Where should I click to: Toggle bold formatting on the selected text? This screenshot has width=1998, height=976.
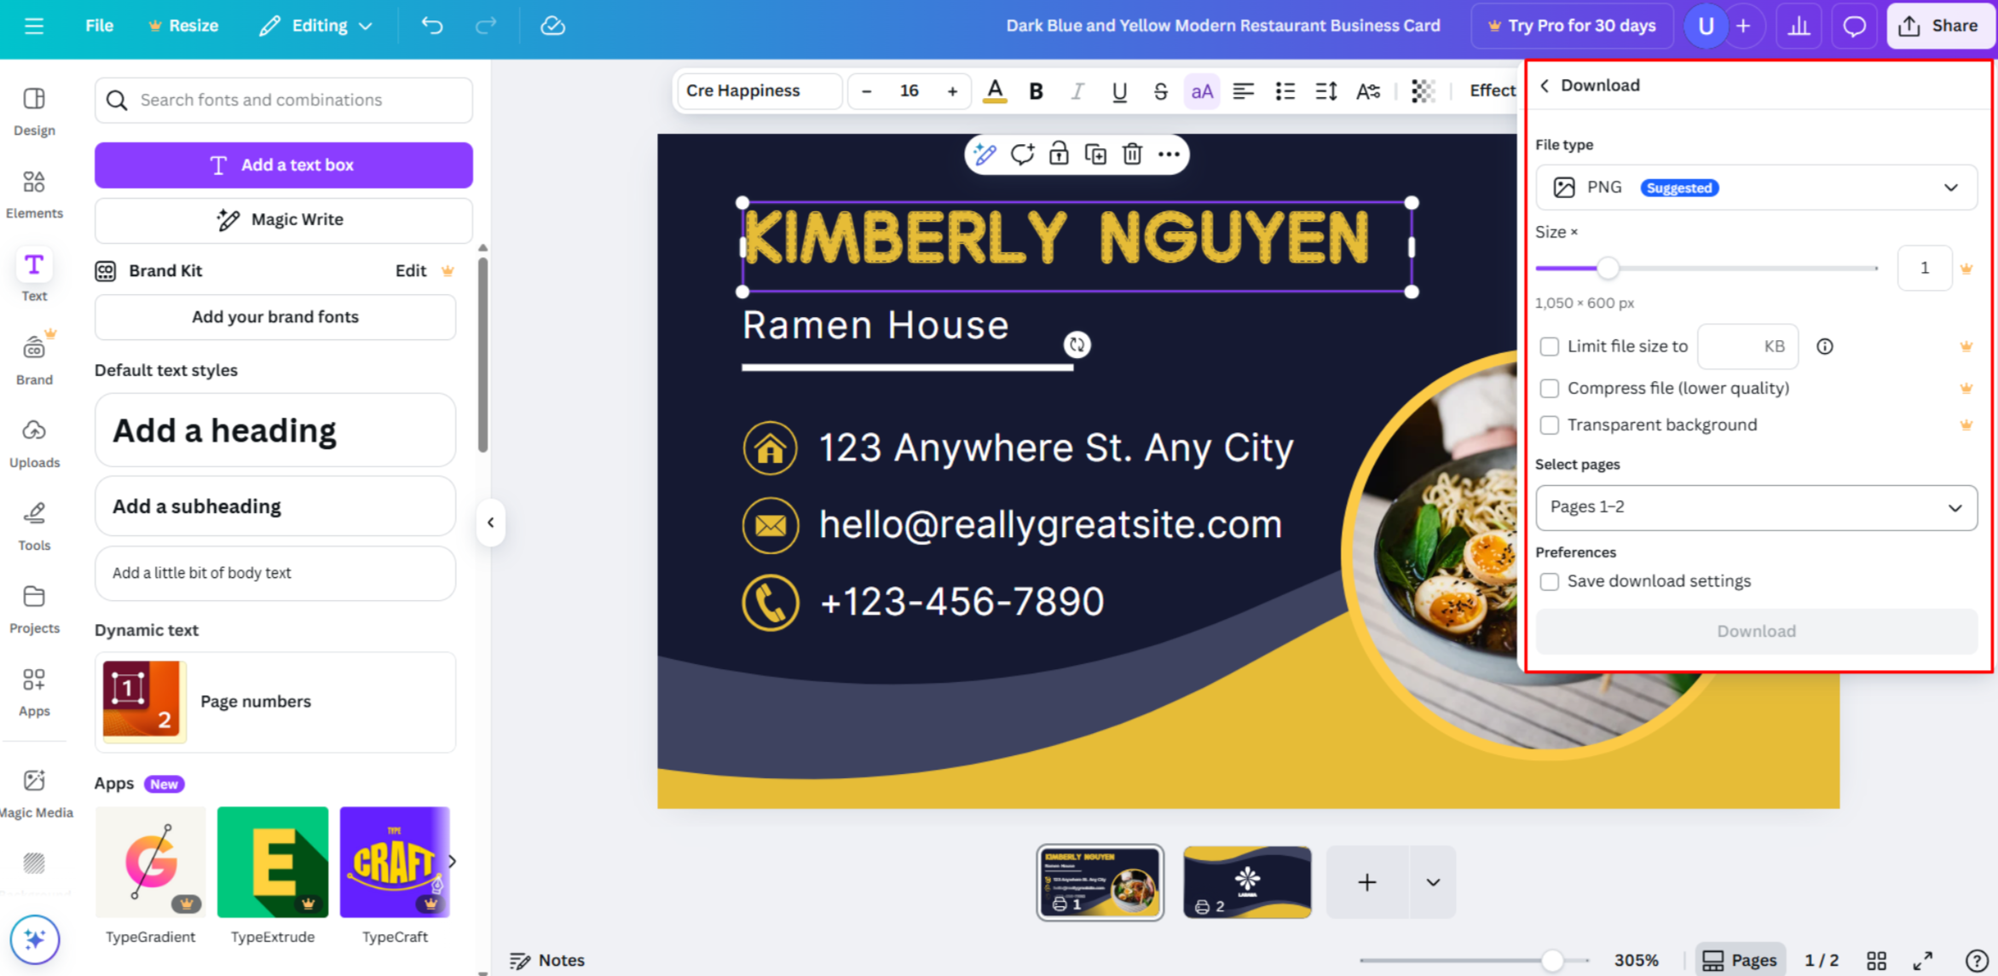pos(1035,90)
